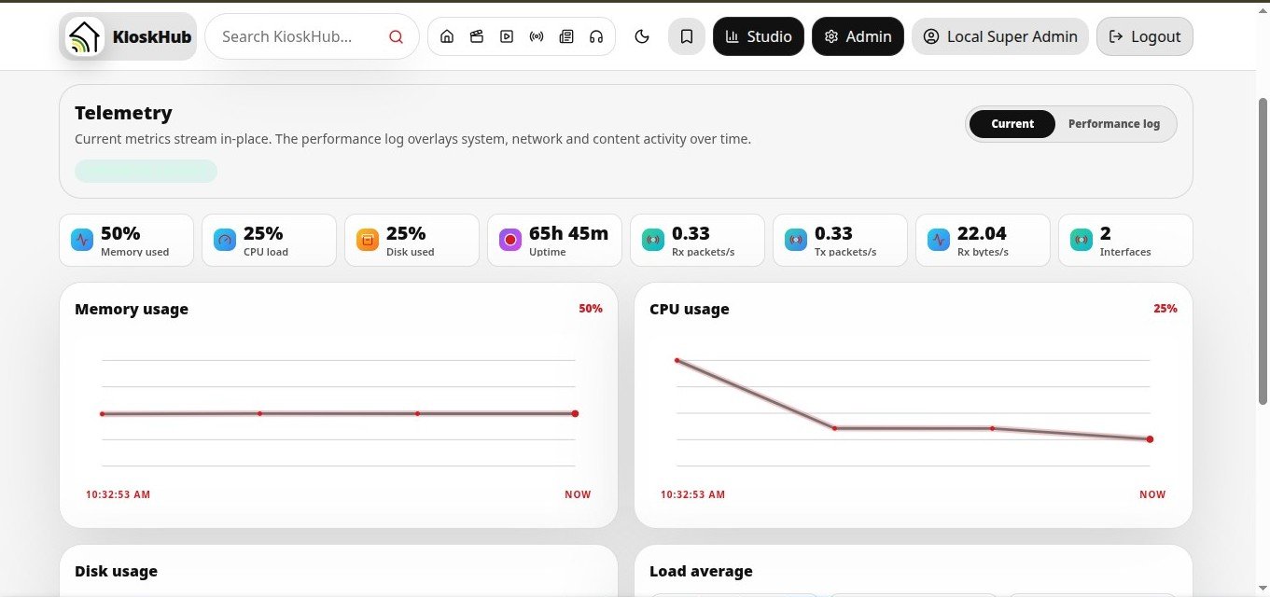Click the Tx packets/s blue icon
This screenshot has width=1270, height=597.
click(796, 240)
